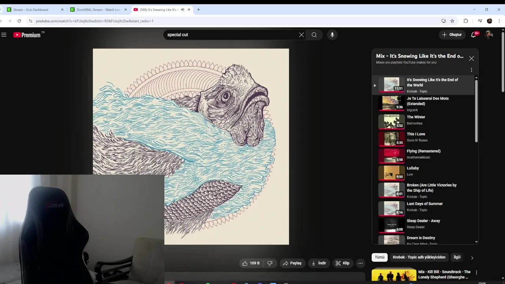Image resolution: width=505 pixels, height=284 pixels.
Task: Open the Mix playlist title link
Action: click(x=419, y=56)
